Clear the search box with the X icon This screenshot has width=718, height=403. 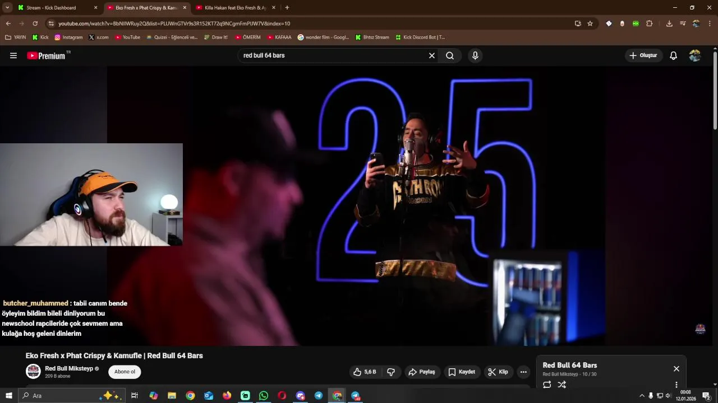point(432,55)
